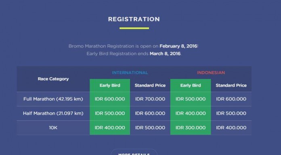Click Indonesian Standard Price header

[231, 85]
